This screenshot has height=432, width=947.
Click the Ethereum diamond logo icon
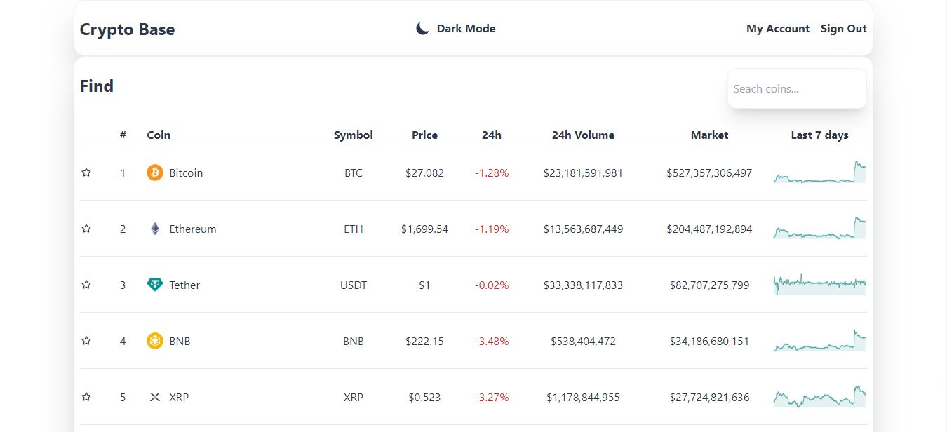pos(155,229)
